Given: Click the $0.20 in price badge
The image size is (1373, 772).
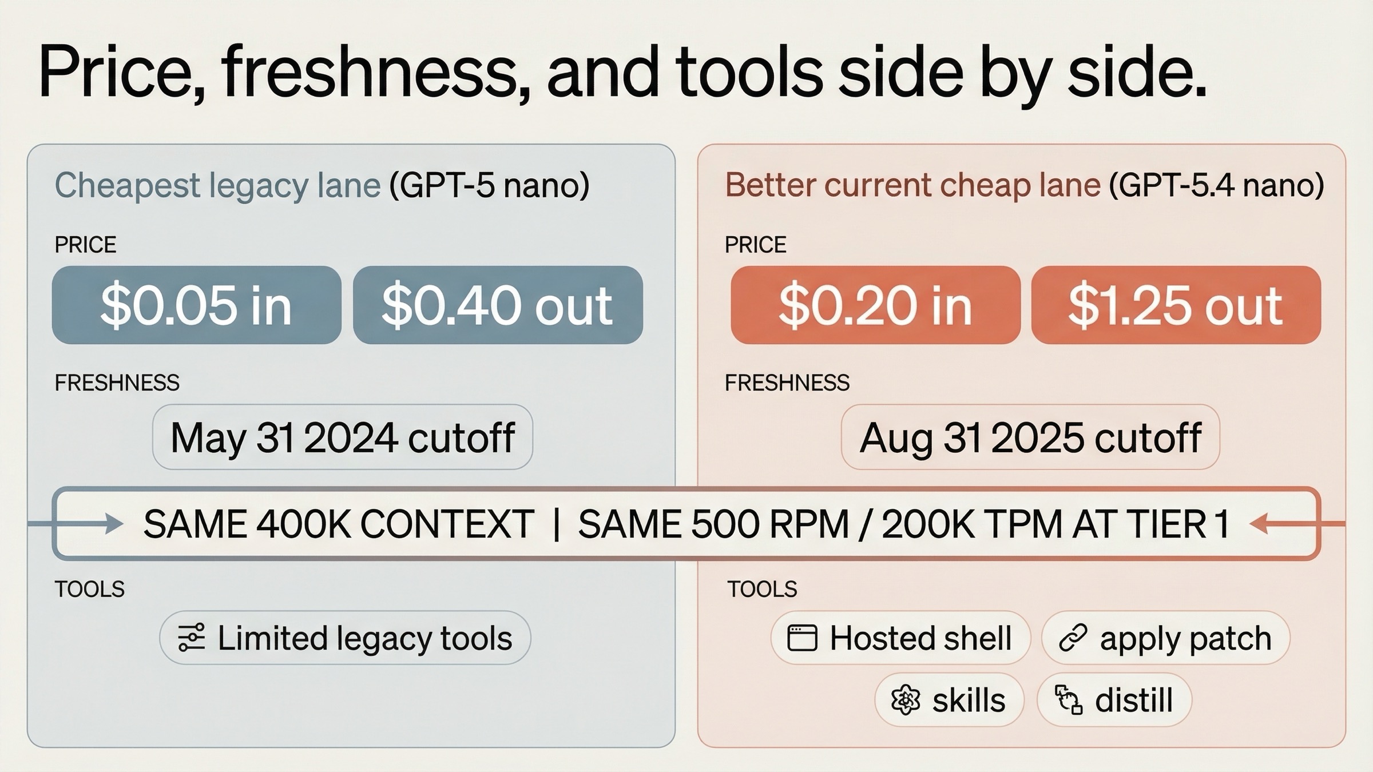Looking at the screenshot, I should click(x=875, y=305).
